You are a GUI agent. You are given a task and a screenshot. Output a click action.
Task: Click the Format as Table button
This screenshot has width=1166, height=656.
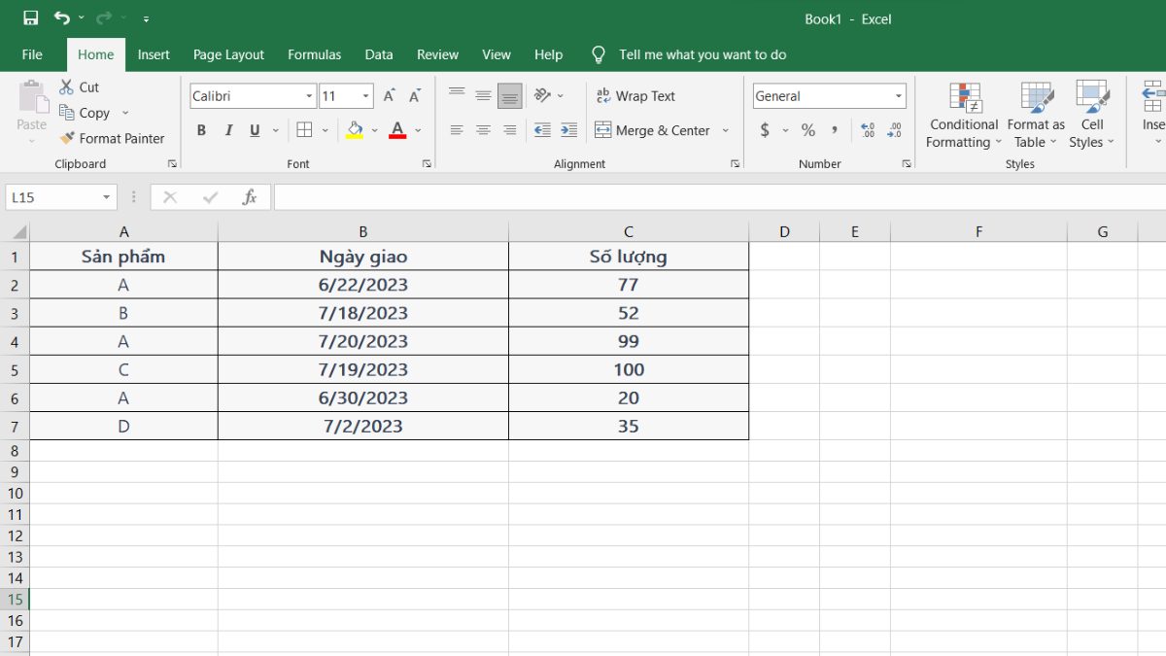(1036, 117)
